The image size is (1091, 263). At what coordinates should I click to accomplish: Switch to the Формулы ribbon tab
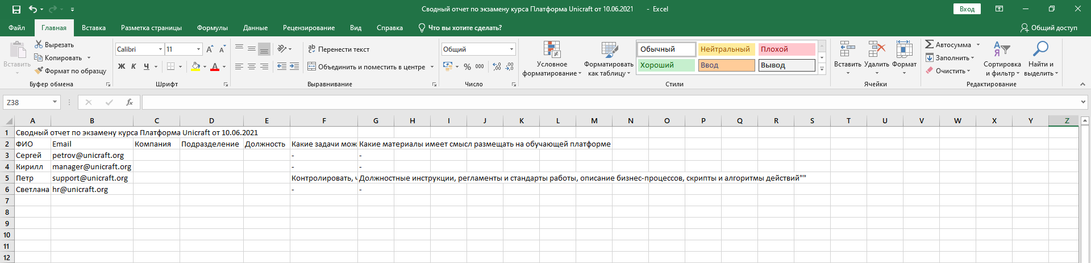click(212, 28)
